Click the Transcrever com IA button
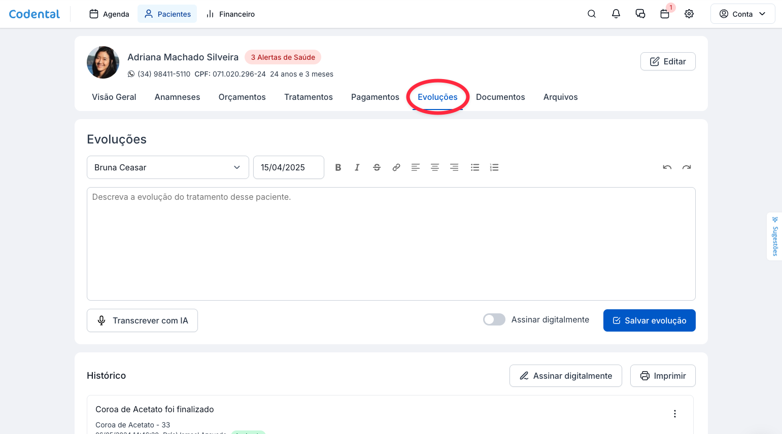 coord(142,320)
